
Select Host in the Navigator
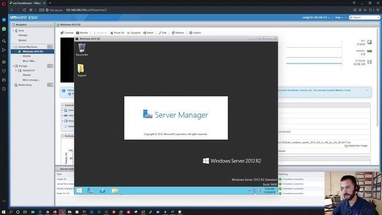(21, 30)
